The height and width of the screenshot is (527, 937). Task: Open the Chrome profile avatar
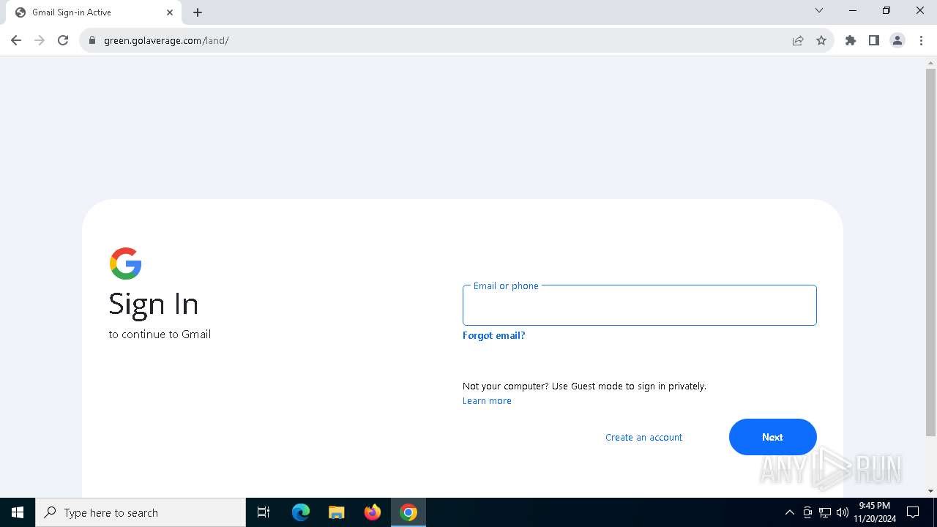[x=897, y=40]
